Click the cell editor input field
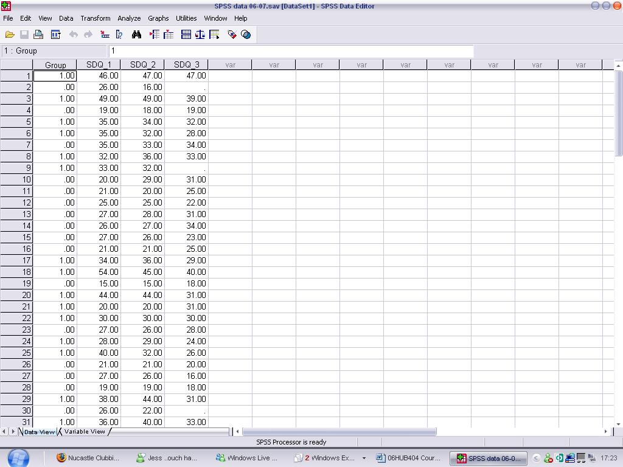This screenshot has width=623, height=467. point(291,51)
